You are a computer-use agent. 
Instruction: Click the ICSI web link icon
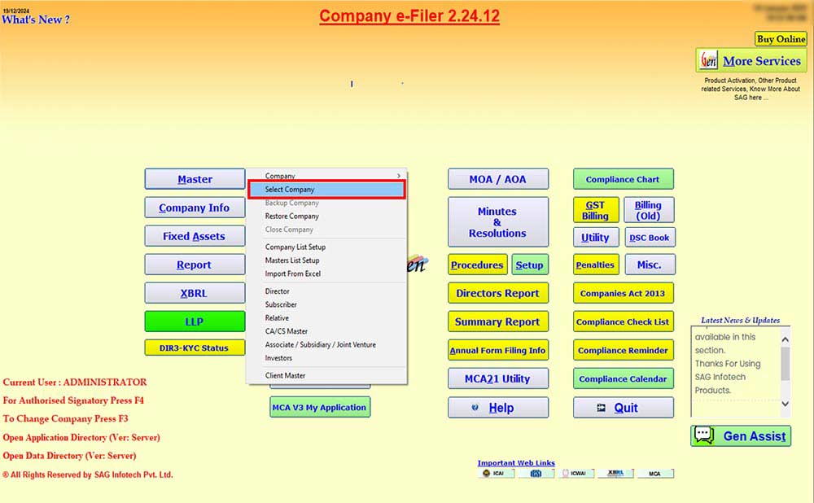536,473
